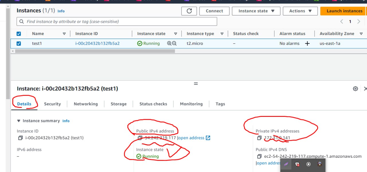
Task: Click the horizontal table scrollbar
Action: tap(95, 51)
